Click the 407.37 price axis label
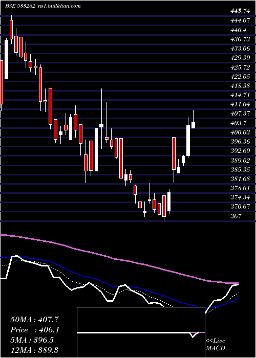The width and height of the screenshot is (256, 358). coord(240,114)
